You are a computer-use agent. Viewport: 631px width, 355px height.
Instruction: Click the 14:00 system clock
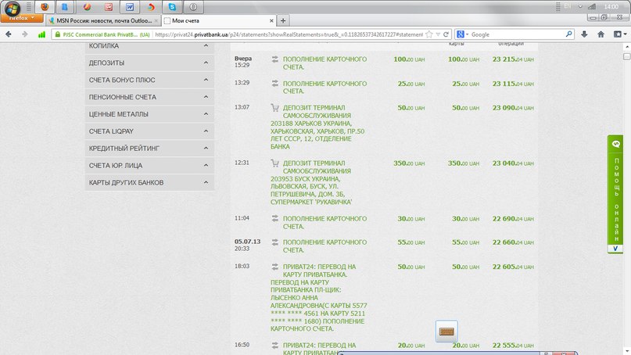(611, 6)
